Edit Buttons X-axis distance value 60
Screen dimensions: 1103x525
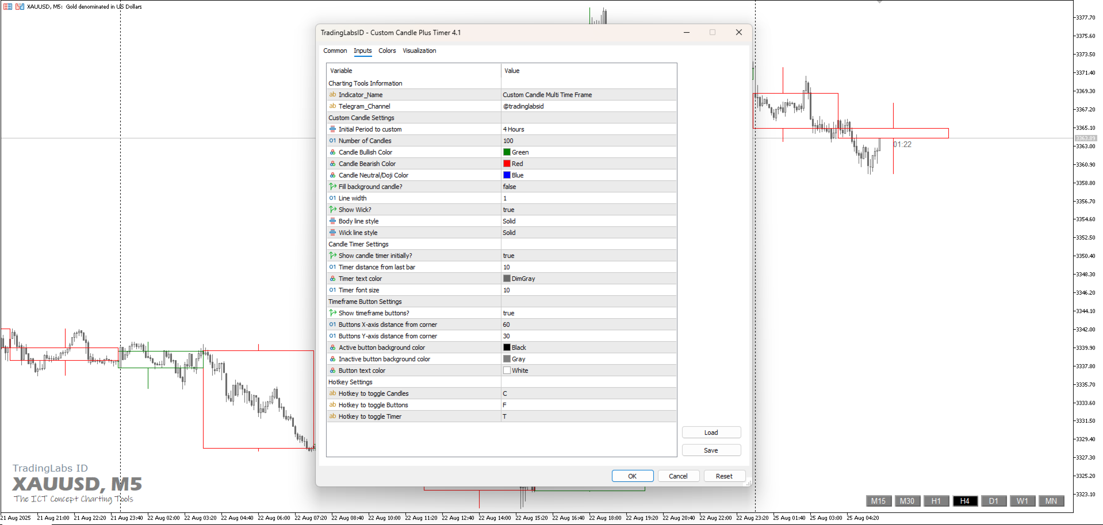(589, 325)
